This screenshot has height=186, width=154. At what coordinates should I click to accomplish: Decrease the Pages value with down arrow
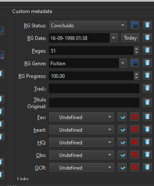pos(136,53)
